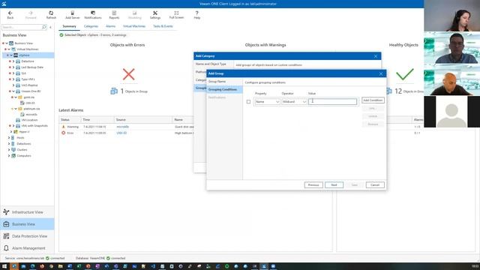480x270 pixels.
Task: Expand the Datastore category node
Action: [x=13, y=61]
